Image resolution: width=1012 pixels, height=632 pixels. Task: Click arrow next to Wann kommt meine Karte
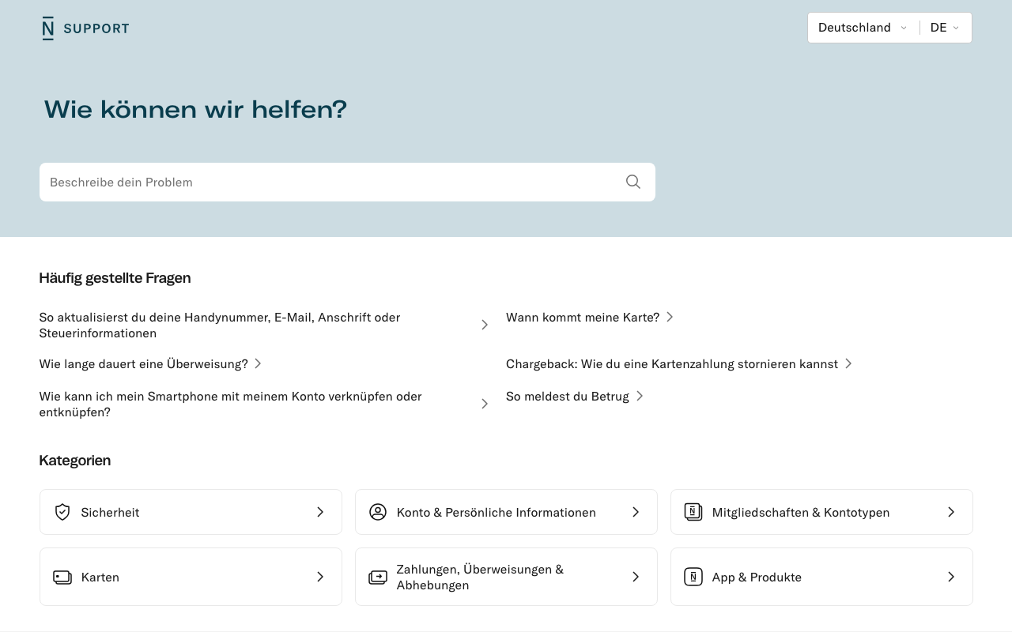pyautogui.click(x=670, y=317)
